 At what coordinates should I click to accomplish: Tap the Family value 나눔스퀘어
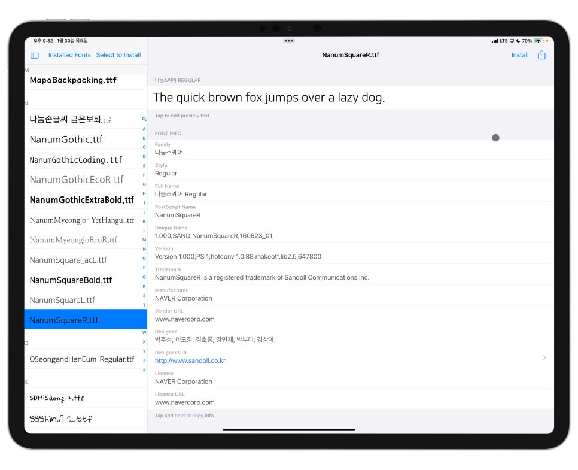pyautogui.click(x=169, y=152)
